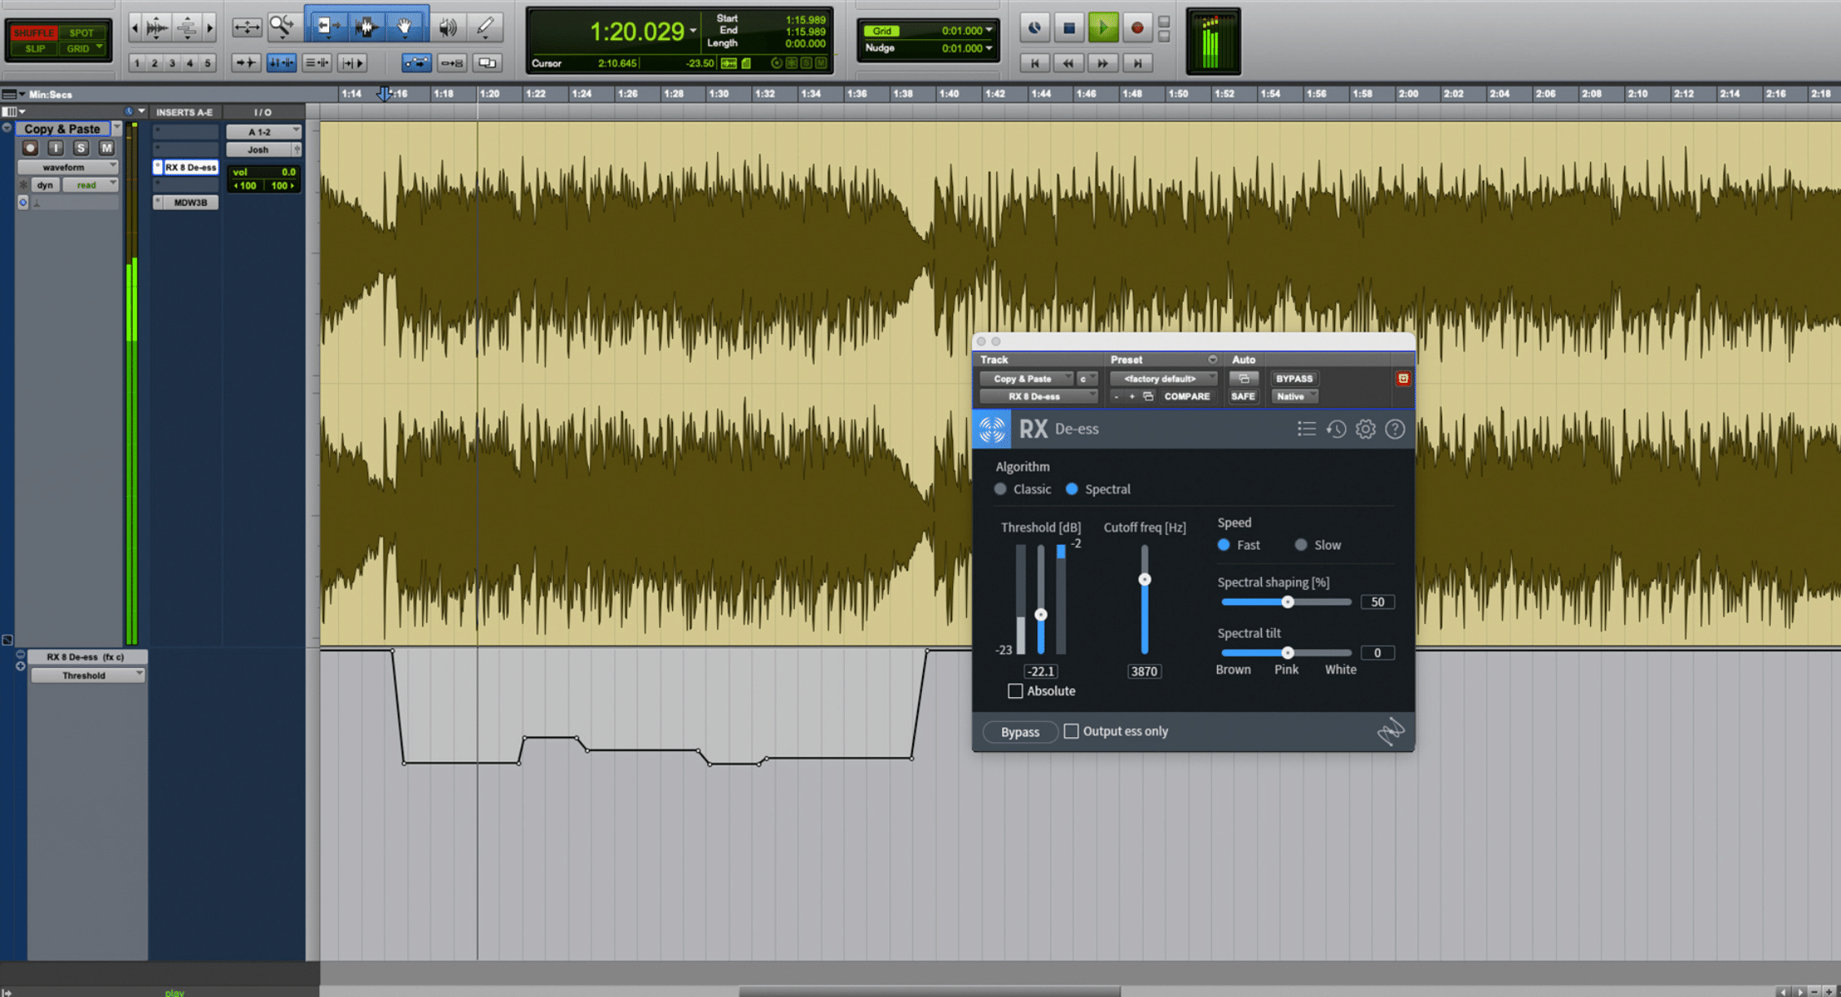This screenshot has height=997, width=1841.
Task: Go to end transport button
Action: [1137, 63]
